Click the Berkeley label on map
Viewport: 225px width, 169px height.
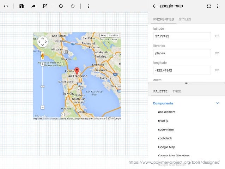(100, 56)
